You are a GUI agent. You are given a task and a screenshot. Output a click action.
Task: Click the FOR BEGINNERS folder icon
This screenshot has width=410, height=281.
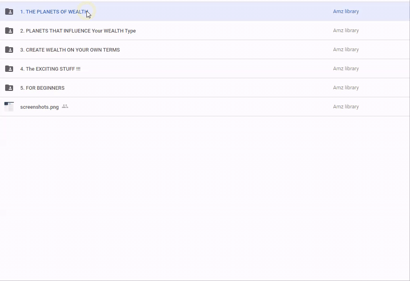click(x=9, y=88)
